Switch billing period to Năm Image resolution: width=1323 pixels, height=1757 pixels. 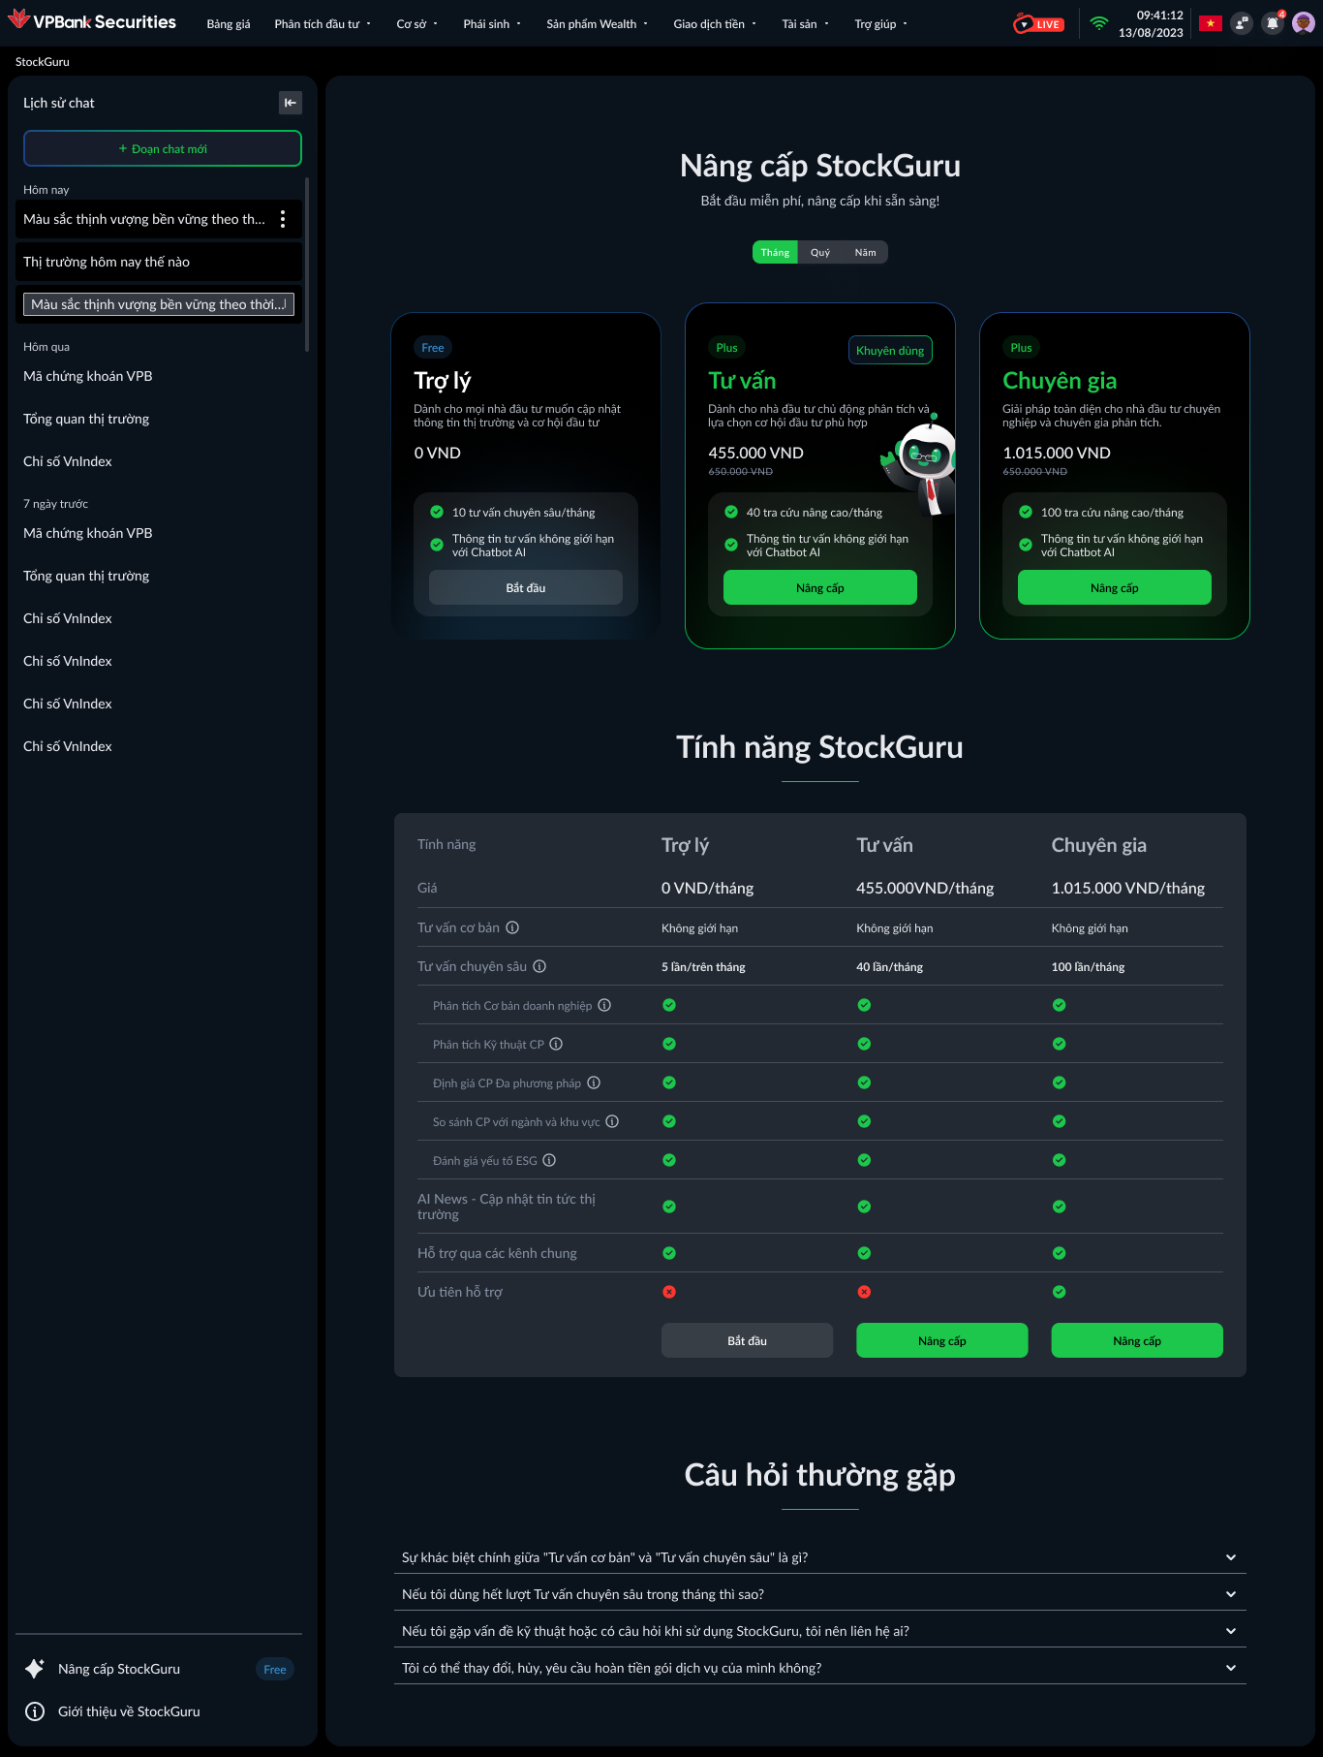click(x=865, y=253)
